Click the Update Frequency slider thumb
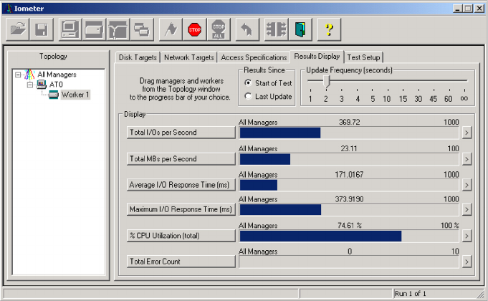Viewport: 488px width, 301px height. [x=326, y=82]
